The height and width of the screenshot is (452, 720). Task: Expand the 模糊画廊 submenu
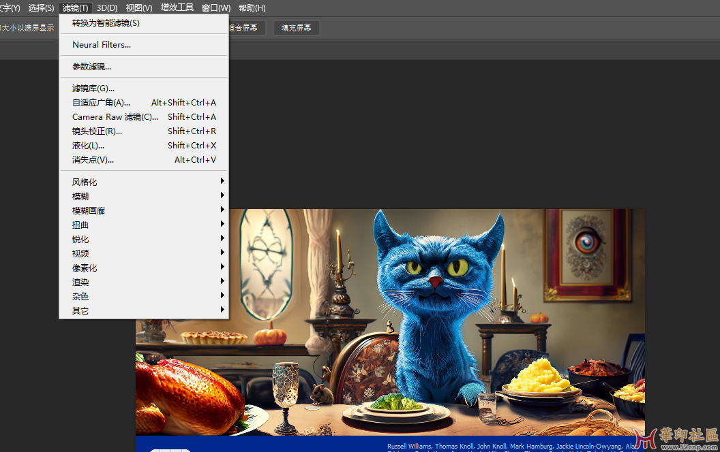[x=89, y=211]
